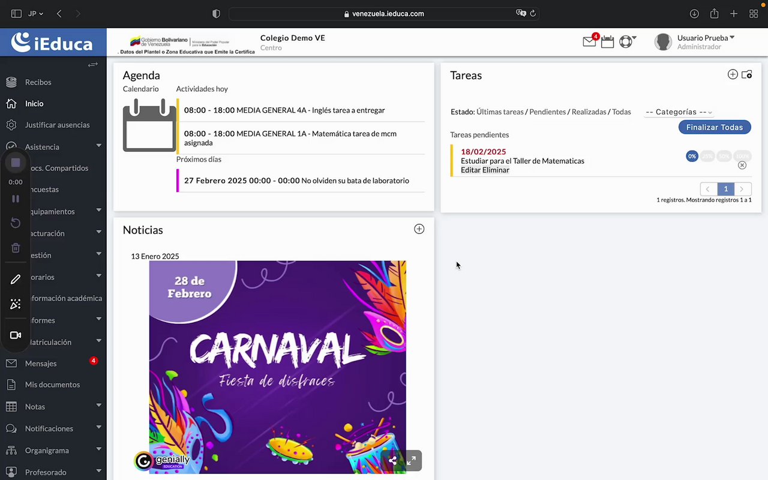Add a task category folder icon
This screenshot has width=768, height=480.
click(x=747, y=74)
